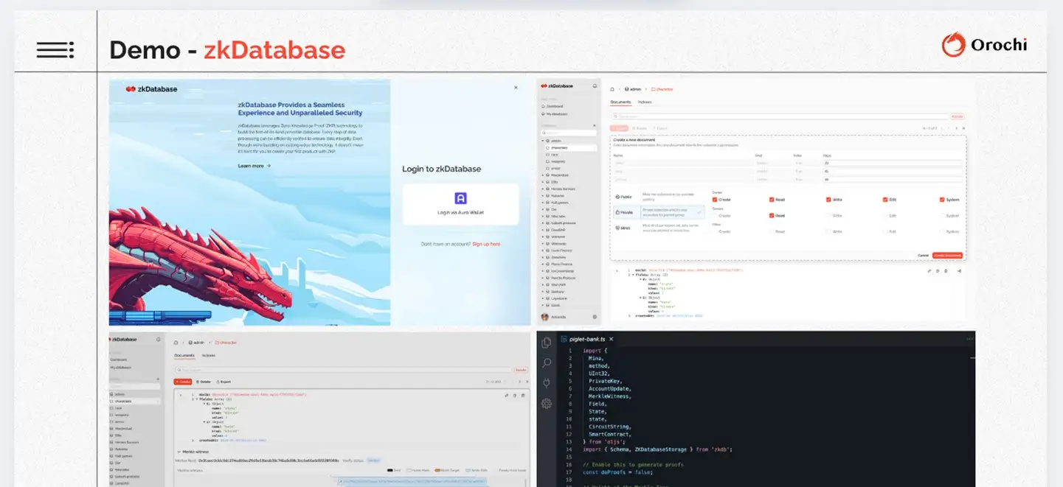Uncheck the Owner Create permission checkbox

pyautogui.click(x=715, y=200)
